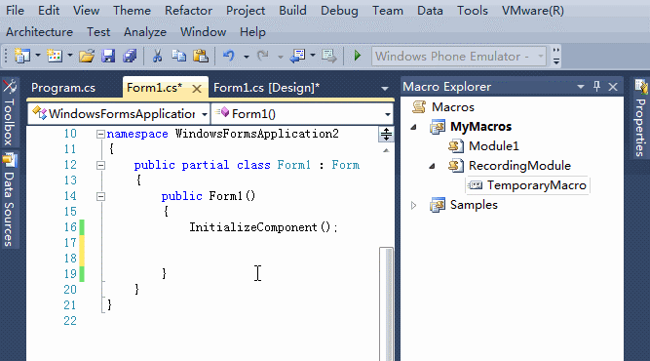Save the current file with the Save icon
This screenshot has height=361, width=650.
108,56
